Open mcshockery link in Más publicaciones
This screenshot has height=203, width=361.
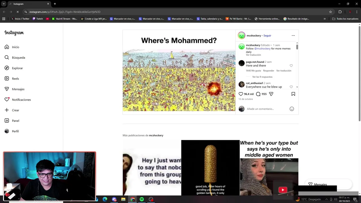tap(156, 135)
